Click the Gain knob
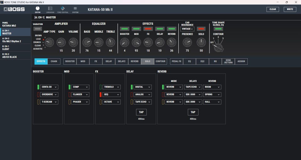The image size is (301, 160). click(x=61, y=42)
